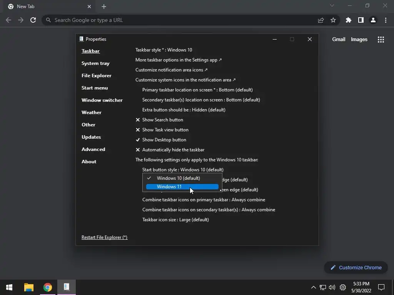The image size is (394, 295).
Task: Open Chrome three-dot menu
Action: 386,20
